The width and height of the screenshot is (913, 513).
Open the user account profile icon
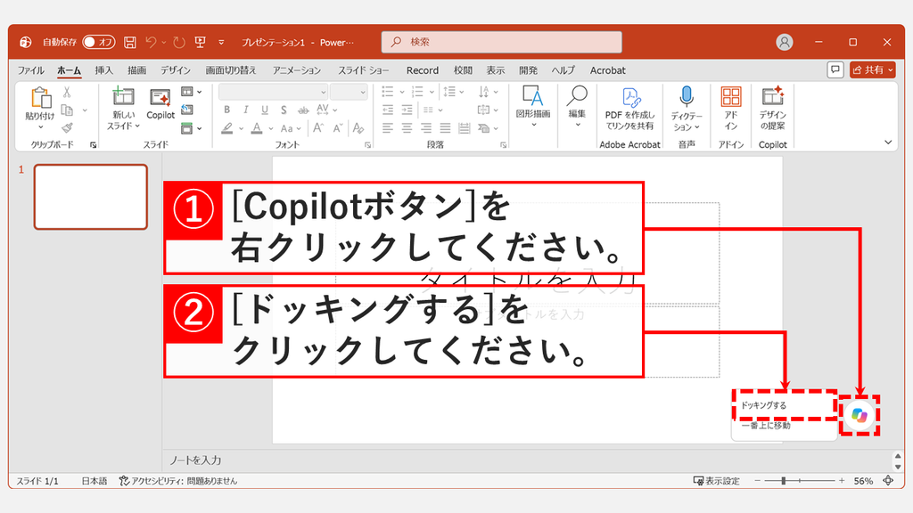(785, 42)
